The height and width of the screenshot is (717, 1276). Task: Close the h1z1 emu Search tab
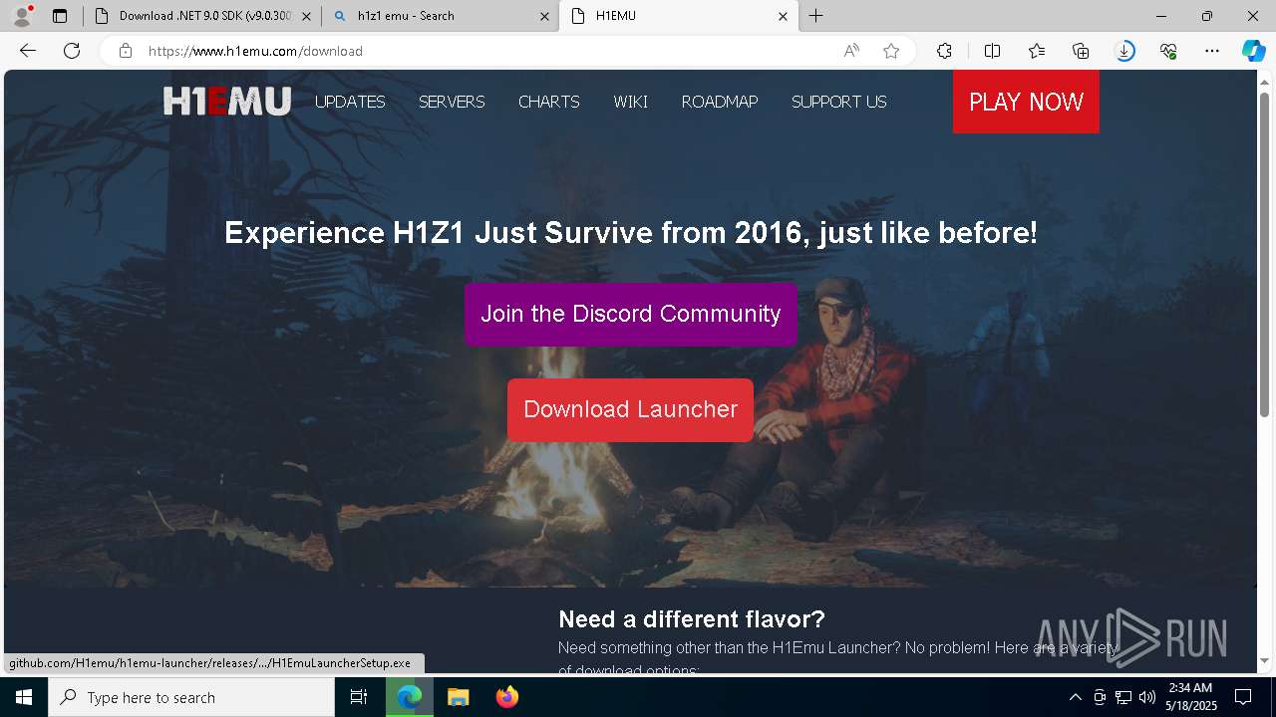pyautogui.click(x=544, y=16)
